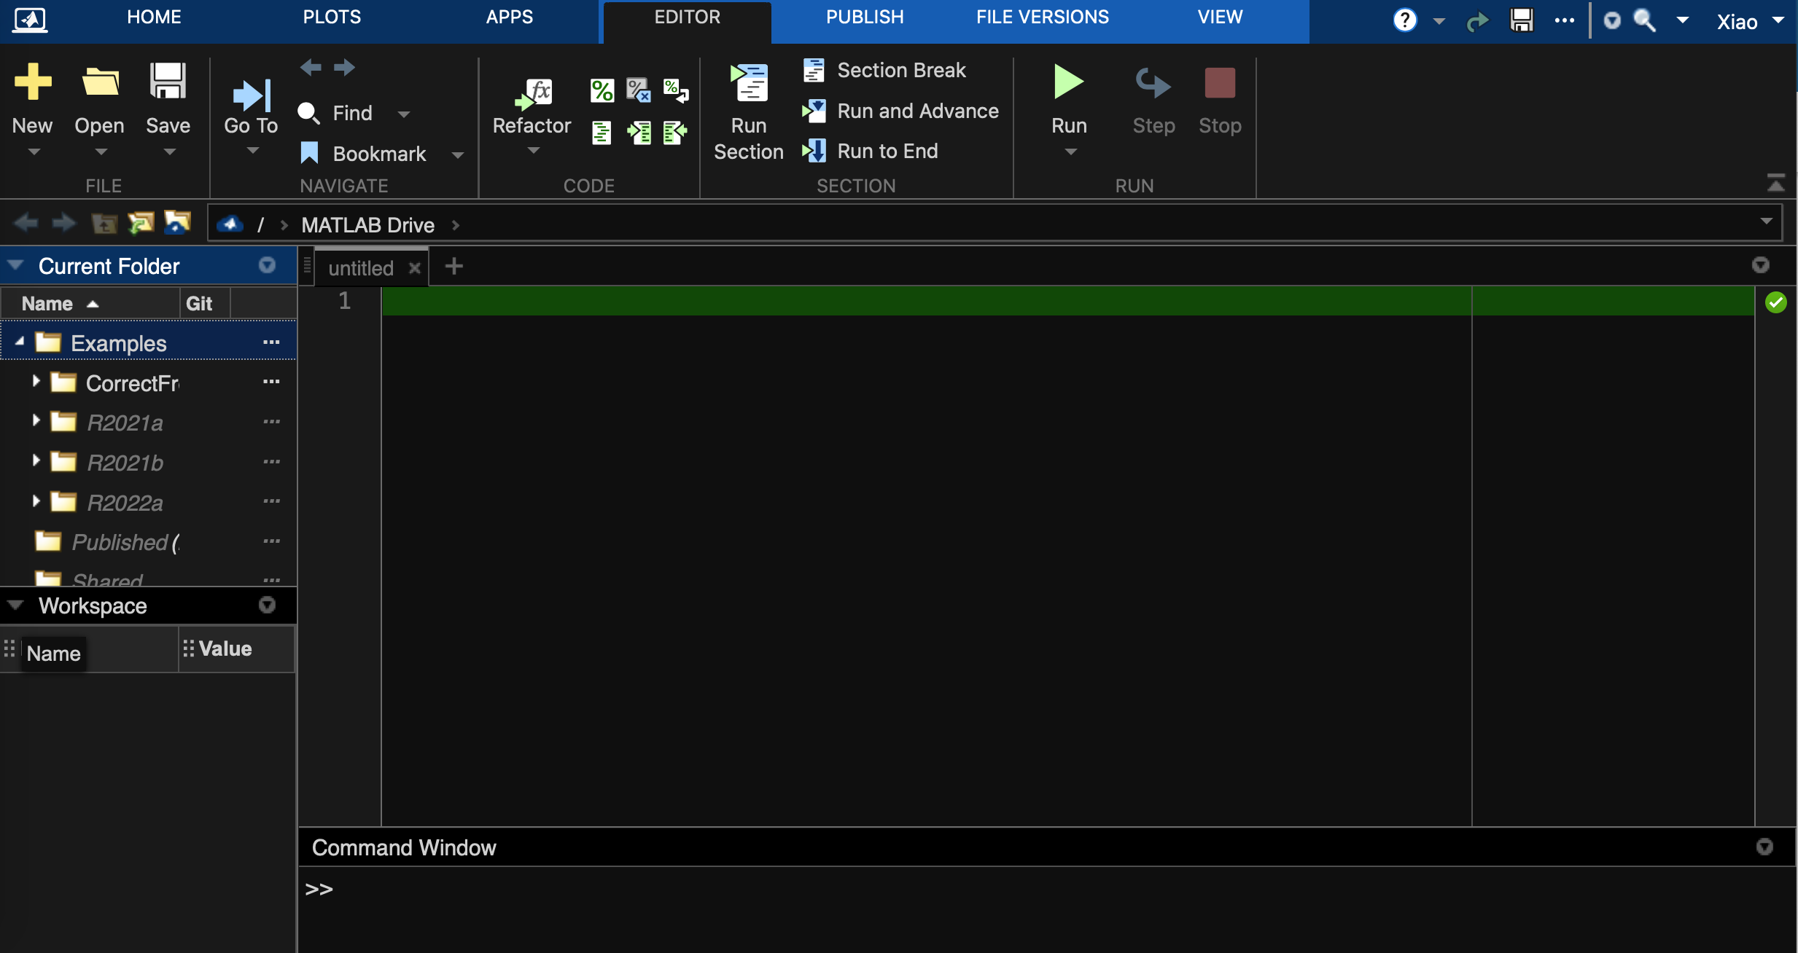Open the Run dropdown arrow
The height and width of the screenshot is (953, 1798).
(x=1070, y=152)
